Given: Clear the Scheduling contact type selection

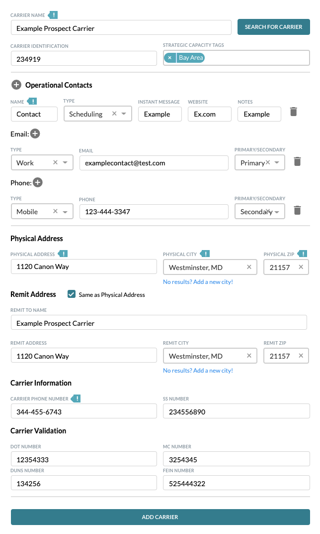Looking at the screenshot, I should (114, 114).
